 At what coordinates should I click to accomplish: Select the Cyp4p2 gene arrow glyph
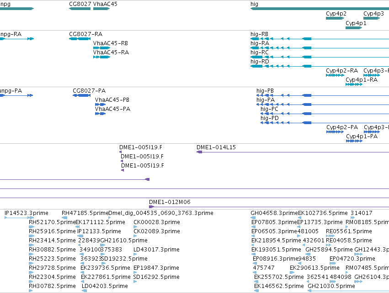tap(335, 18)
